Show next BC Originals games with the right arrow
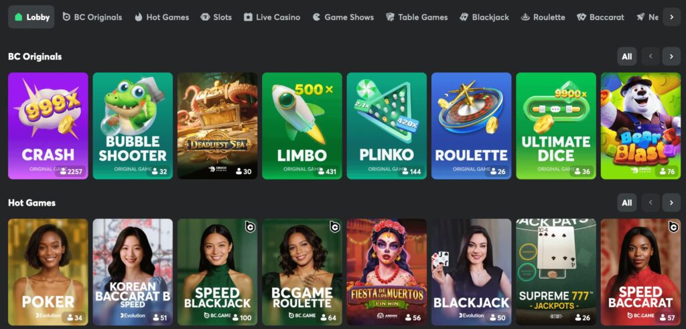The width and height of the screenshot is (686, 329). tap(671, 56)
